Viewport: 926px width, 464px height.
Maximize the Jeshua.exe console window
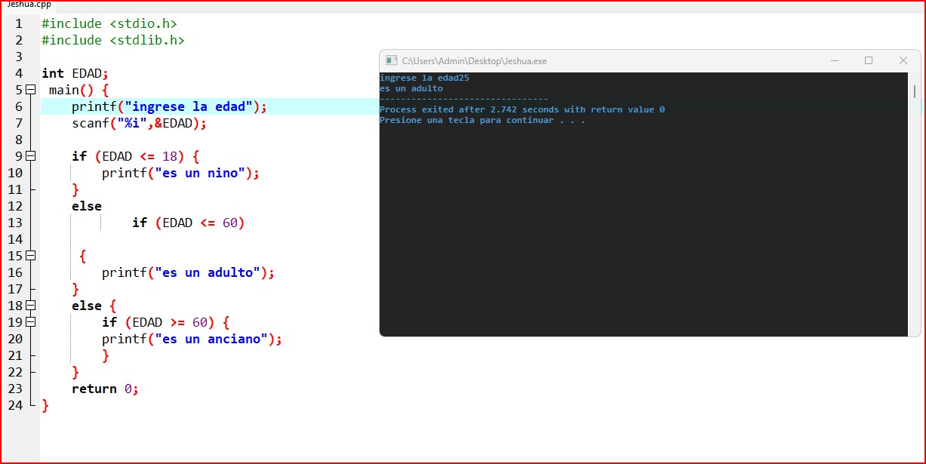coord(869,60)
